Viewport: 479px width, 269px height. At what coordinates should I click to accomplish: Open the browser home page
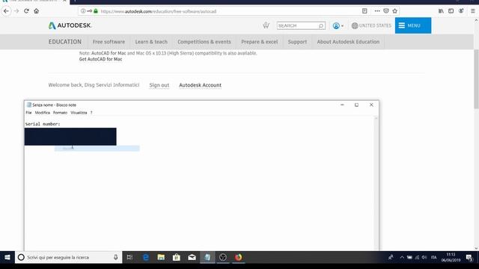pos(37,11)
